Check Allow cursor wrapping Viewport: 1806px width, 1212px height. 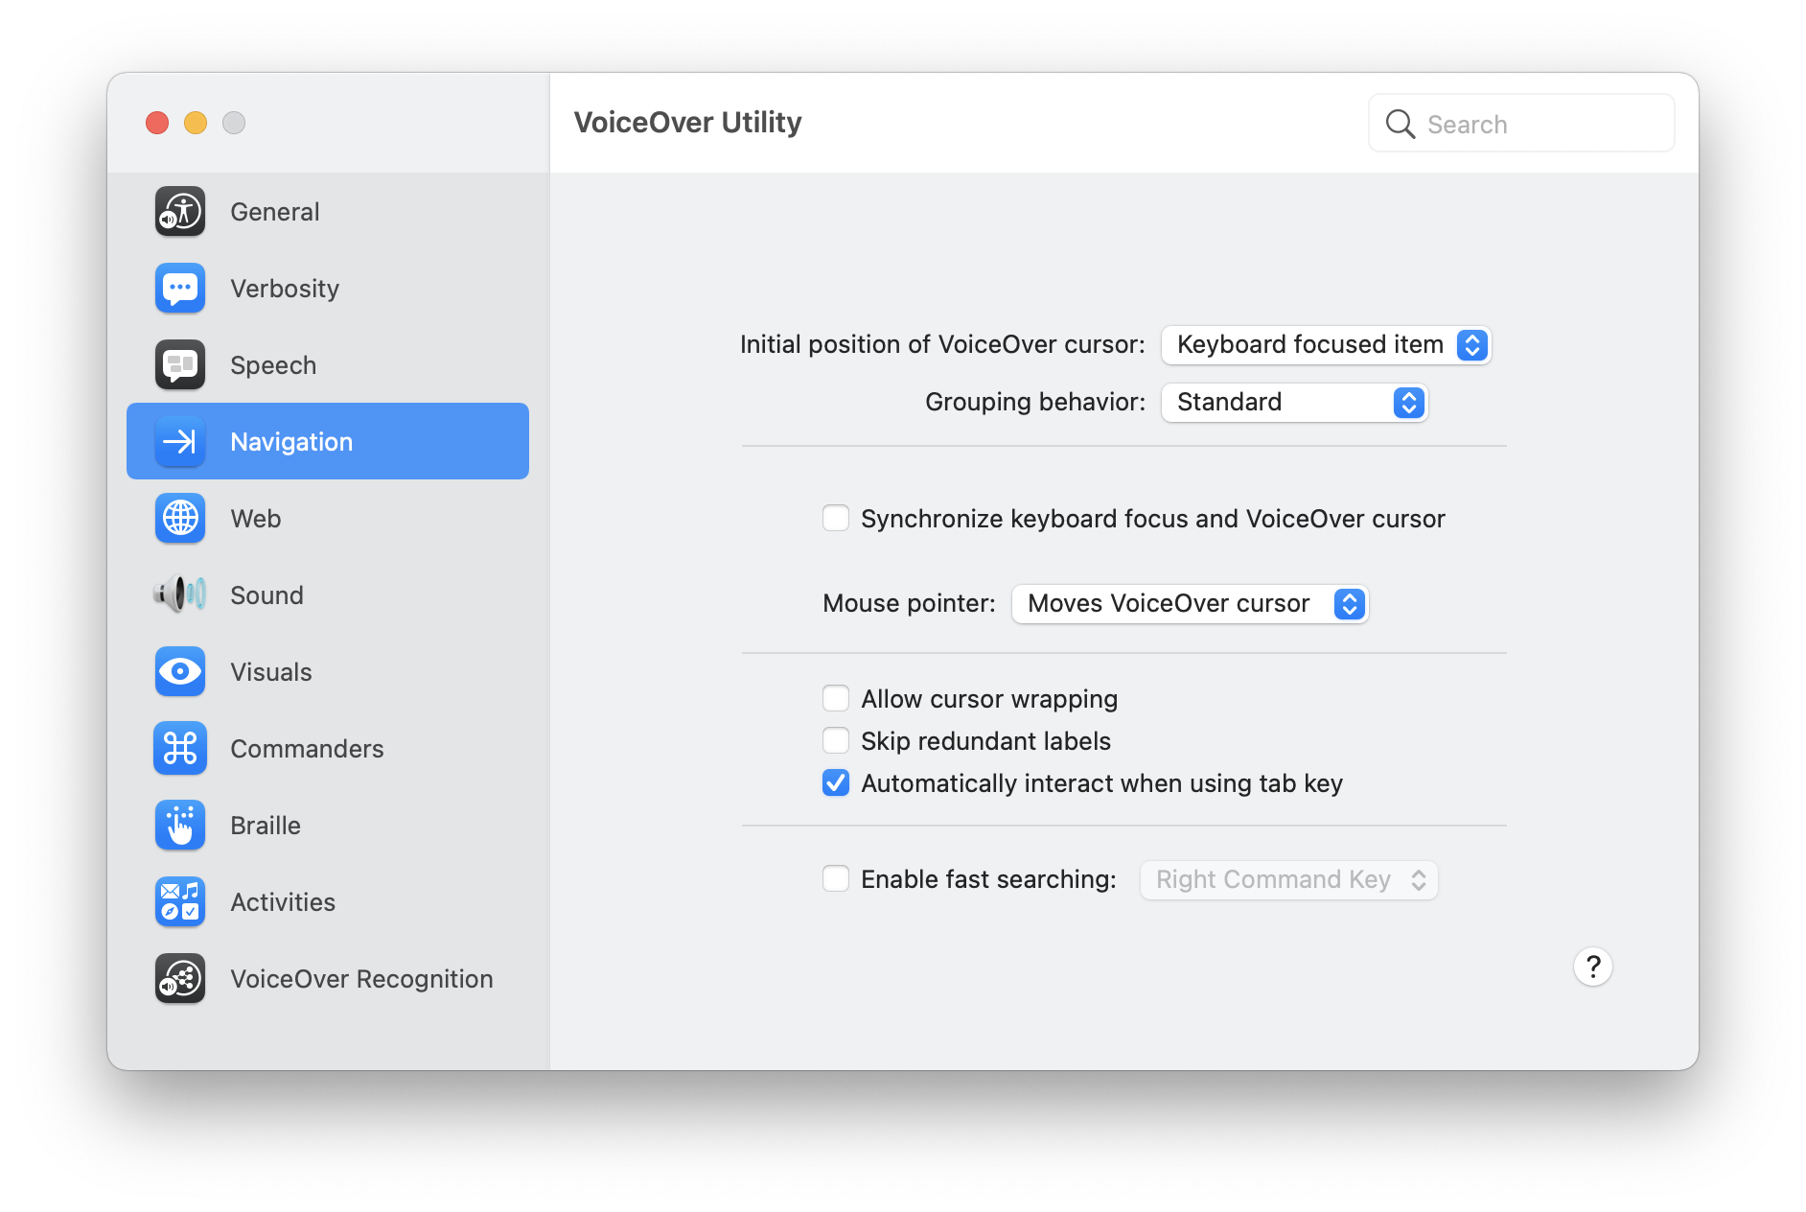pos(835,698)
